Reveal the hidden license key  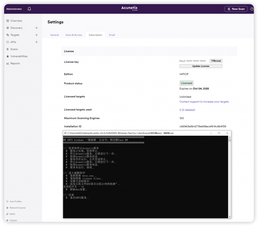[216, 61]
